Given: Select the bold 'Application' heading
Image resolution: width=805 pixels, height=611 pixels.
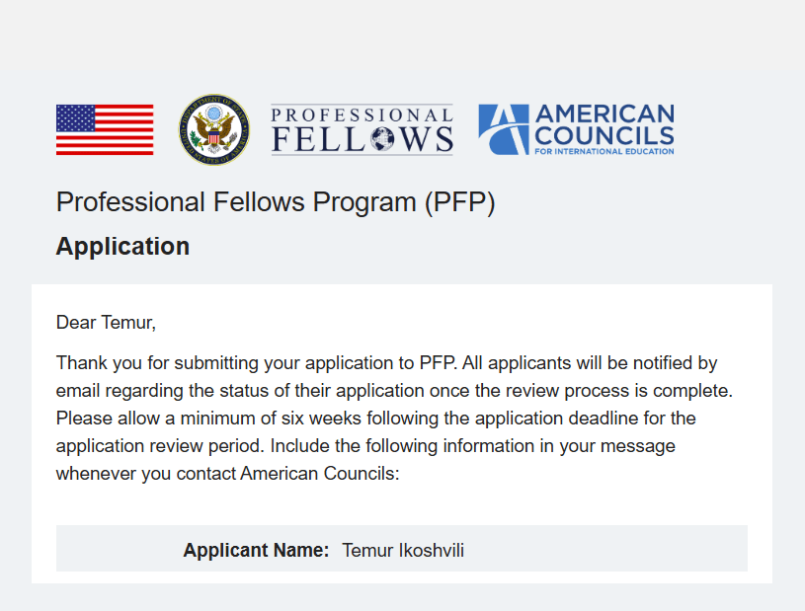Looking at the screenshot, I should pos(122,246).
